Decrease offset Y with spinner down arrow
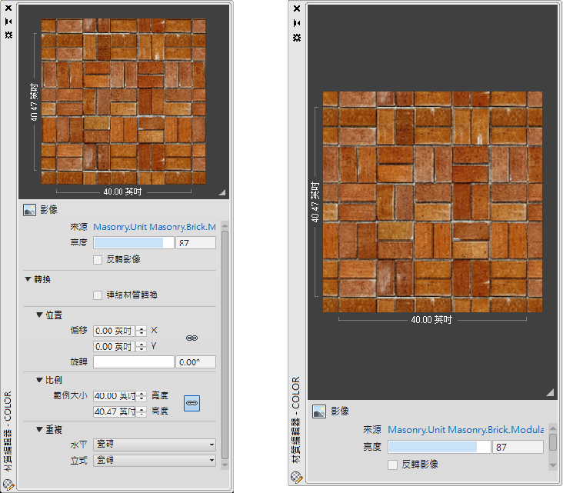This screenshot has width=563, height=493. coord(142,349)
